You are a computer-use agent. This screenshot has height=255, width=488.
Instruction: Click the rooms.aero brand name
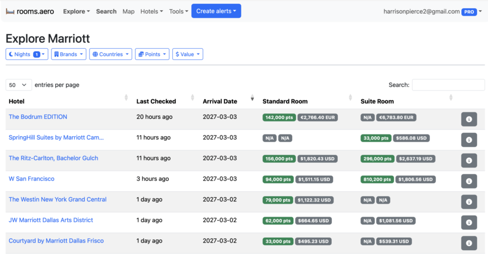(35, 11)
